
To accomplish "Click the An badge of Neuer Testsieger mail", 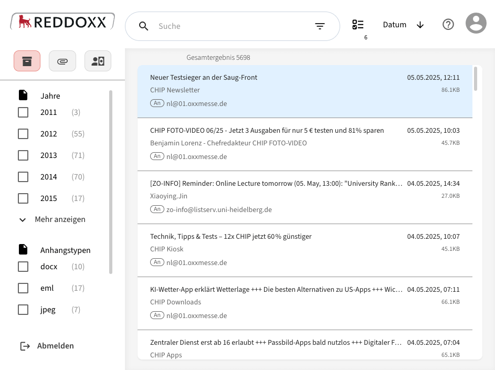I will [x=157, y=103].
